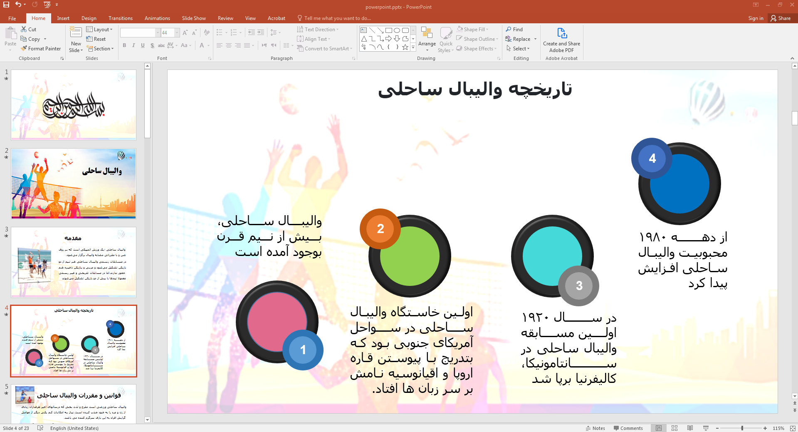Select slide 3 thumbnail مقدمه
Screen dimensions: 798x432
(x=74, y=262)
